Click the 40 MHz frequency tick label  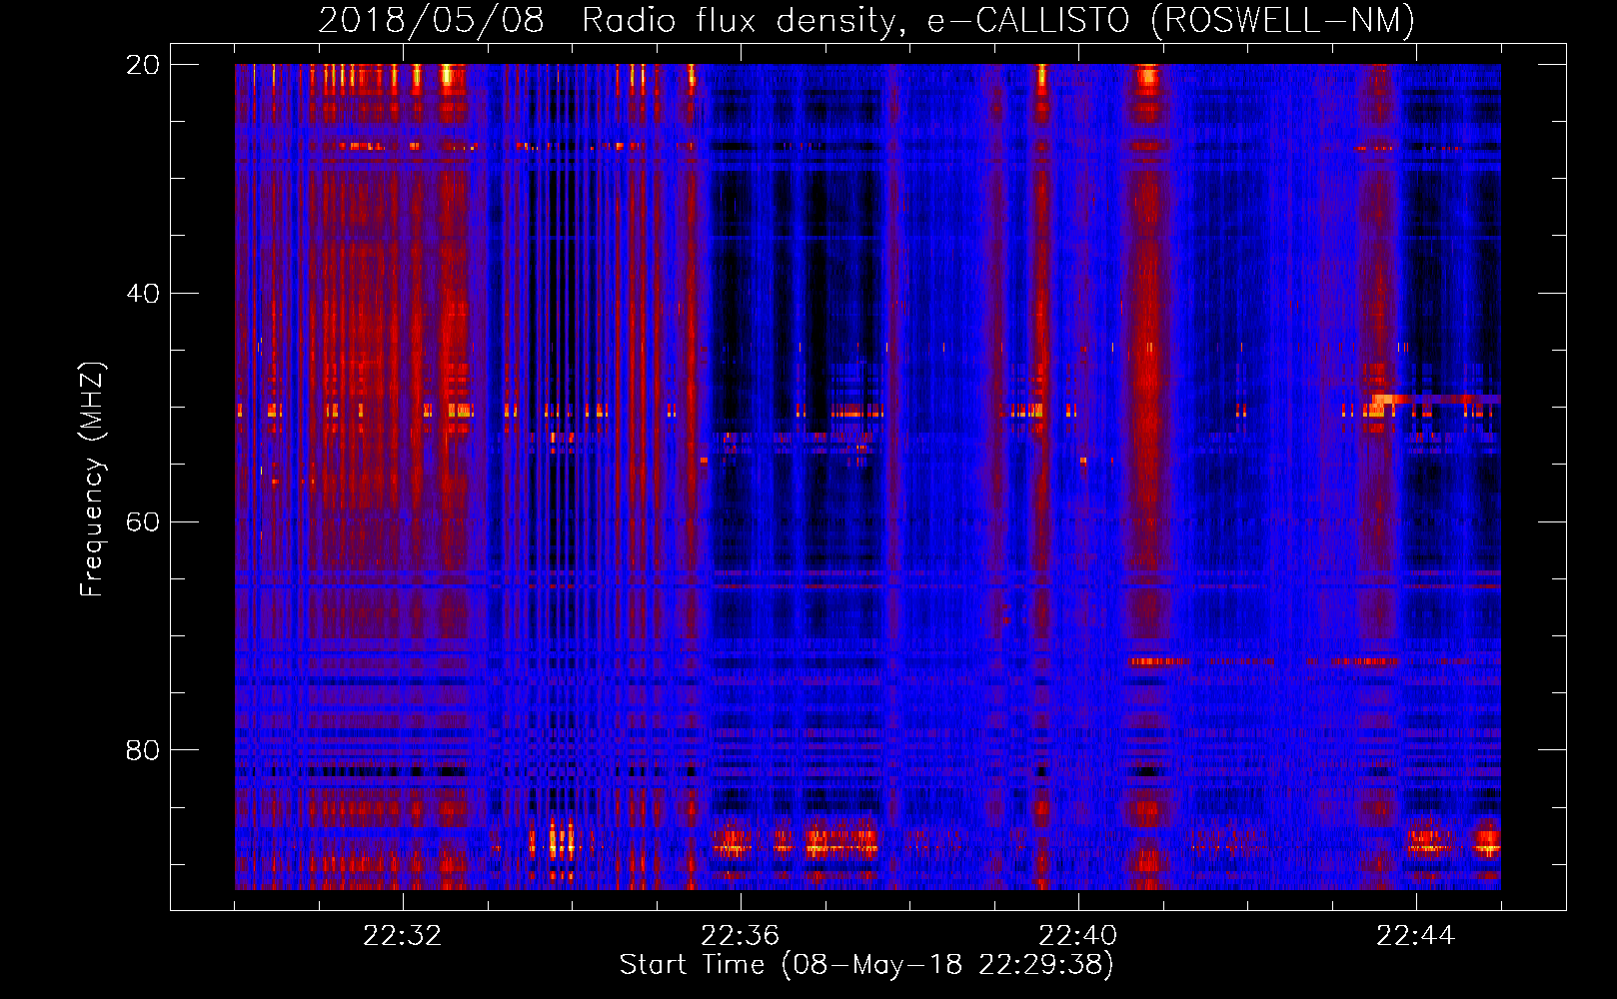coord(143,294)
